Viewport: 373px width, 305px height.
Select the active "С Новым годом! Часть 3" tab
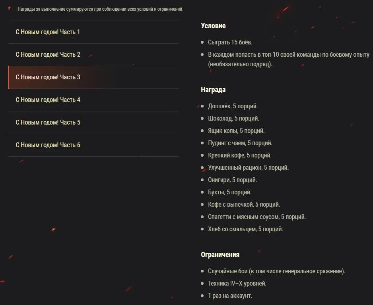point(48,77)
